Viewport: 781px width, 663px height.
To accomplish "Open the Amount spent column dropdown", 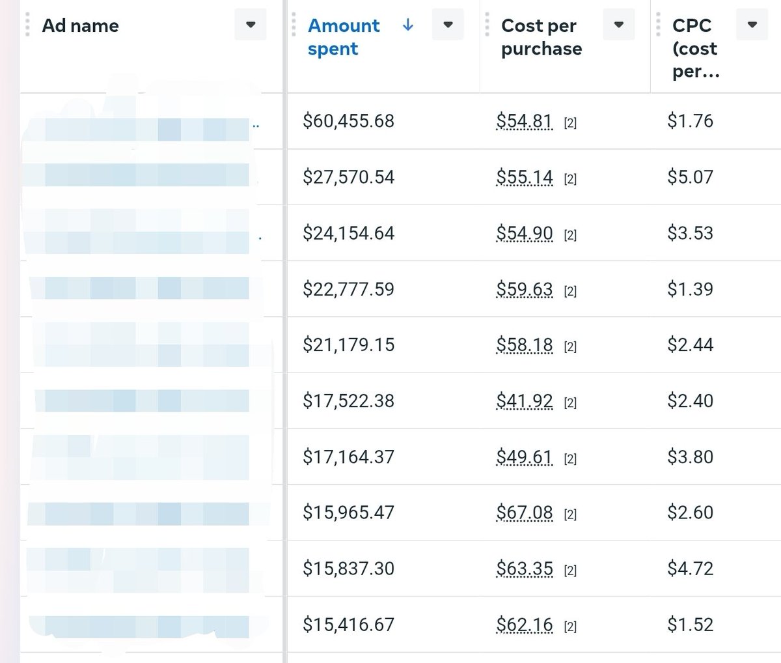I will [448, 25].
